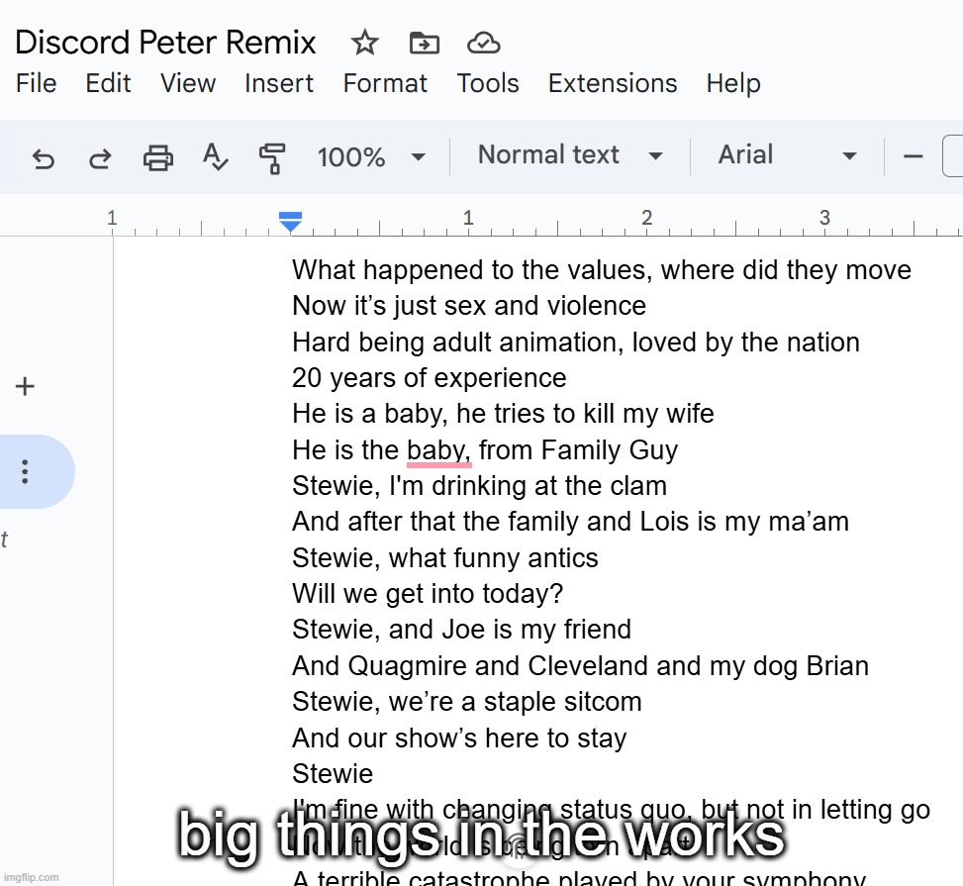
Task: Click line "Stewie, we're a staple sitcom"
Action: 467,702
